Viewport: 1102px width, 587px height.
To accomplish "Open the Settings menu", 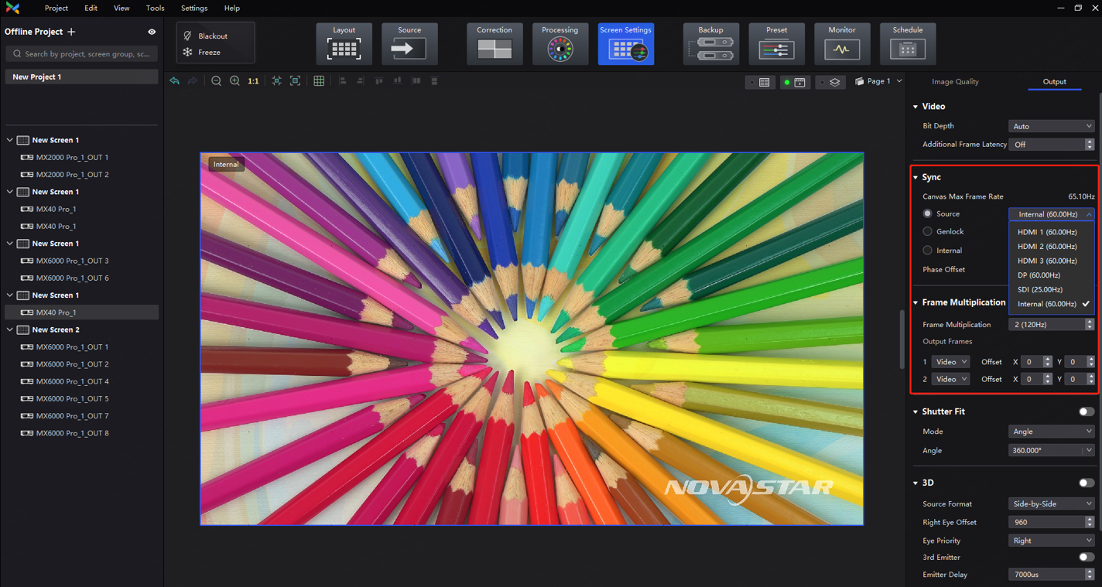I will [194, 8].
